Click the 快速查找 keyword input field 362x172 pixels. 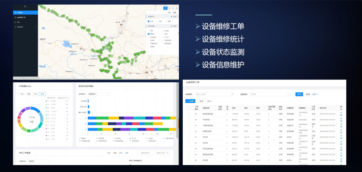pos(214,94)
